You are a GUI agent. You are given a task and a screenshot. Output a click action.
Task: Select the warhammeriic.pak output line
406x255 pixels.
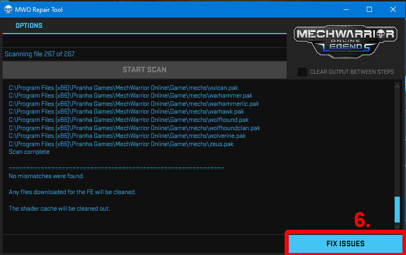coord(134,104)
